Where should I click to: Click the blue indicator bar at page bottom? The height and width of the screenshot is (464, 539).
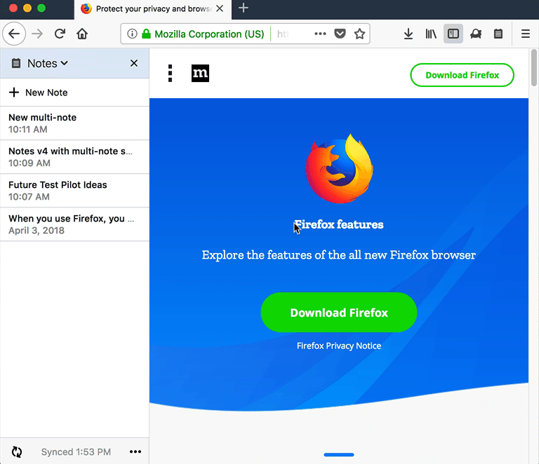coord(339,455)
